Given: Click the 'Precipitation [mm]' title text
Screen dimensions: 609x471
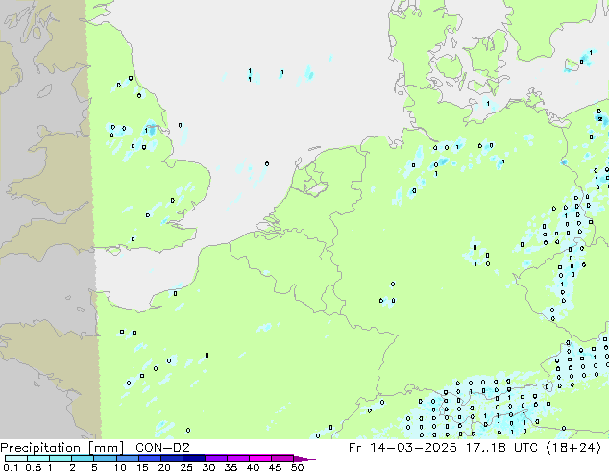Looking at the screenshot, I should [61, 448].
